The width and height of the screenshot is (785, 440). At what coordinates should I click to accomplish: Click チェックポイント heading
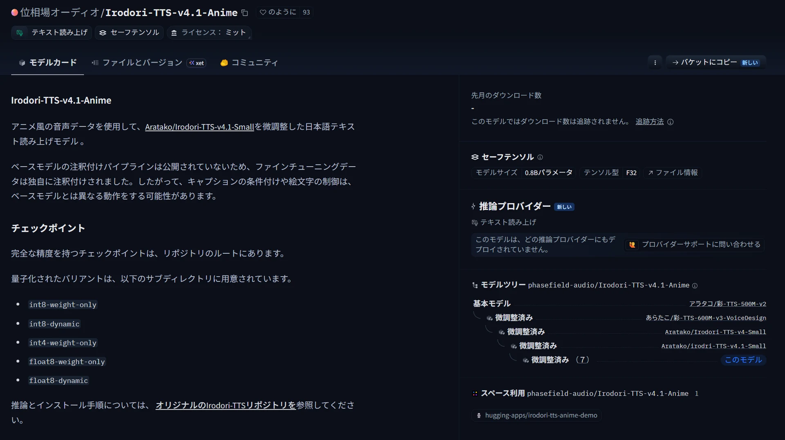(x=48, y=228)
